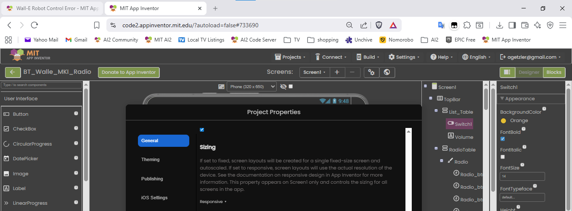Image resolution: width=572 pixels, height=211 pixels.
Task: Enable the FontItalic checkbox
Action: tap(503, 156)
